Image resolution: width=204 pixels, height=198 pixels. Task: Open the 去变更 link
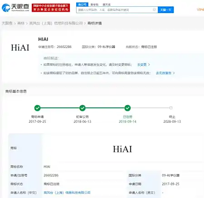[x=142, y=65]
